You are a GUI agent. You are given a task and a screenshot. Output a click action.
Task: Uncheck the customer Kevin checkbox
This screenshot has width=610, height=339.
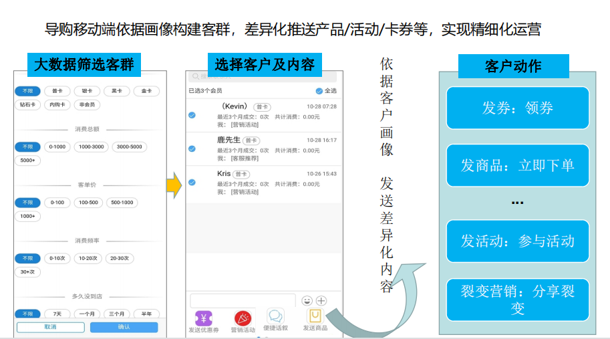pyautogui.click(x=192, y=115)
